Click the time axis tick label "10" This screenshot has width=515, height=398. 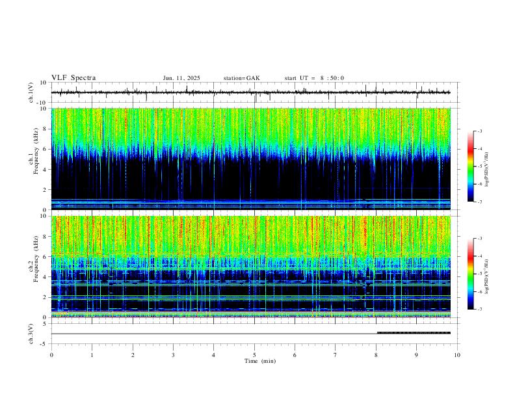[x=457, y=355]
